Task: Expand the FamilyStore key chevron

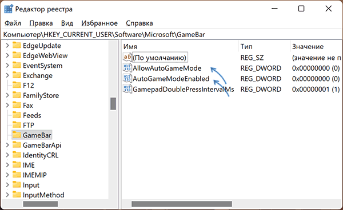Action: [x=7, y=95]
